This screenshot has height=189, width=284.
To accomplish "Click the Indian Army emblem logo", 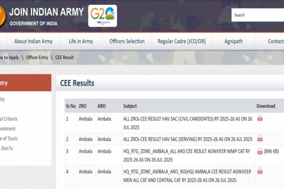I will pyautogui.click(x=2, y=16).
